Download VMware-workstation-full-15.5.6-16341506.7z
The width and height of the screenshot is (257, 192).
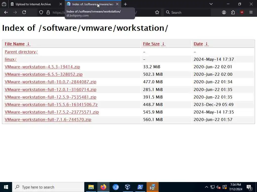pos(51,104)
